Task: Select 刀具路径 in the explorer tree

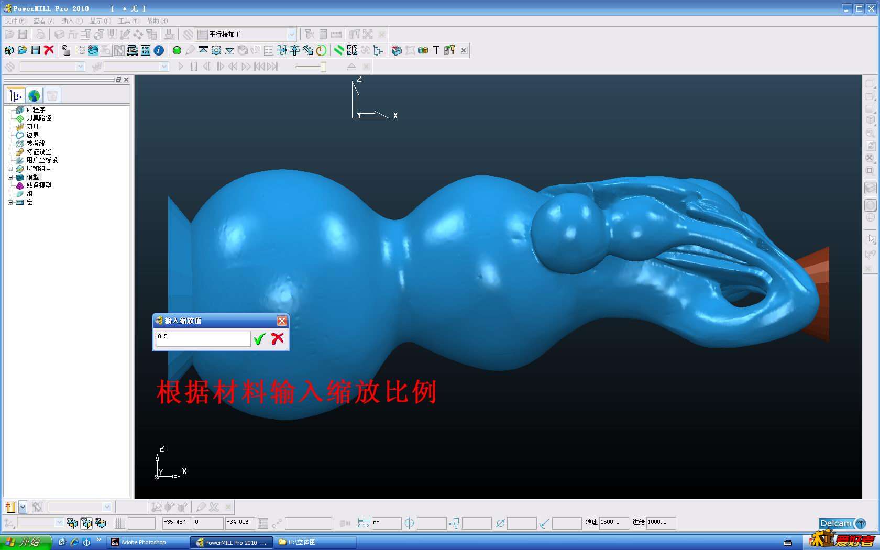Action: pyautogui.click(x=39, y=118)
